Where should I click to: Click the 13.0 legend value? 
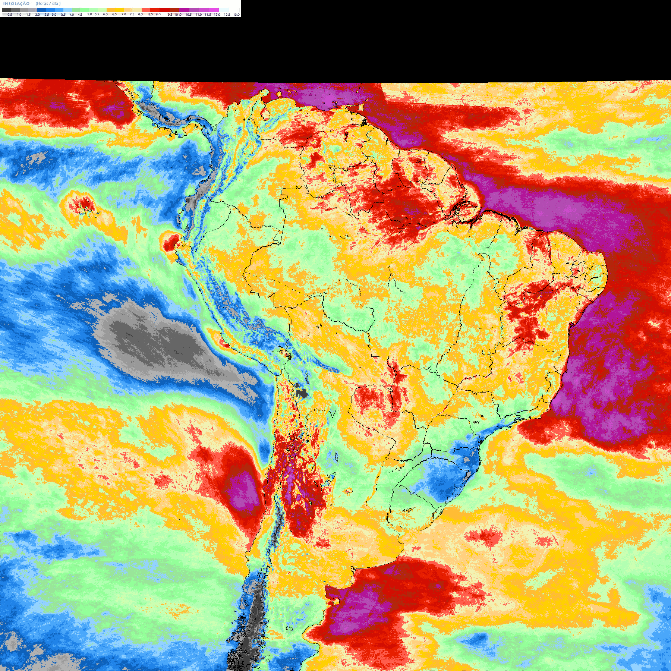pos(236,15)
